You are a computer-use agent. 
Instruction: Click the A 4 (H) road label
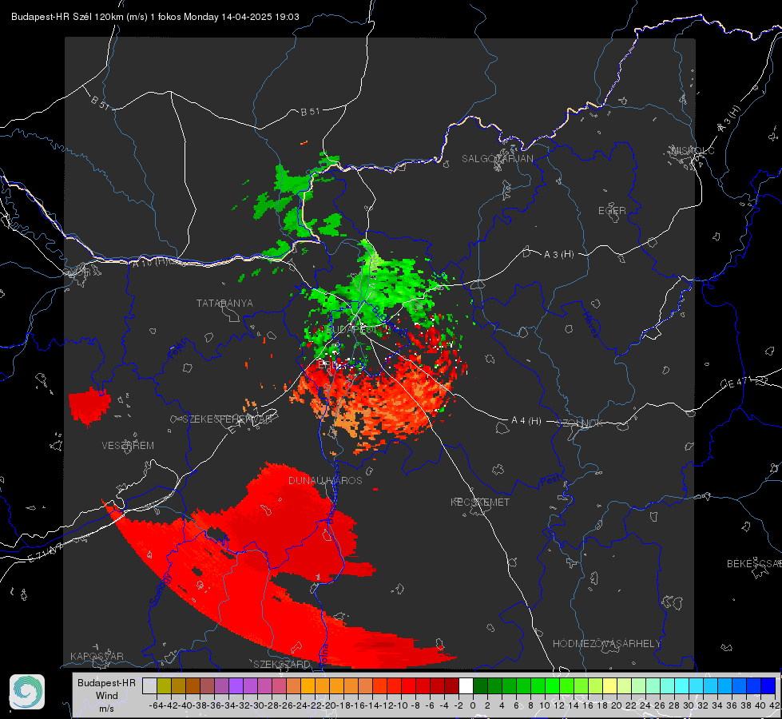tap(526, 421)
